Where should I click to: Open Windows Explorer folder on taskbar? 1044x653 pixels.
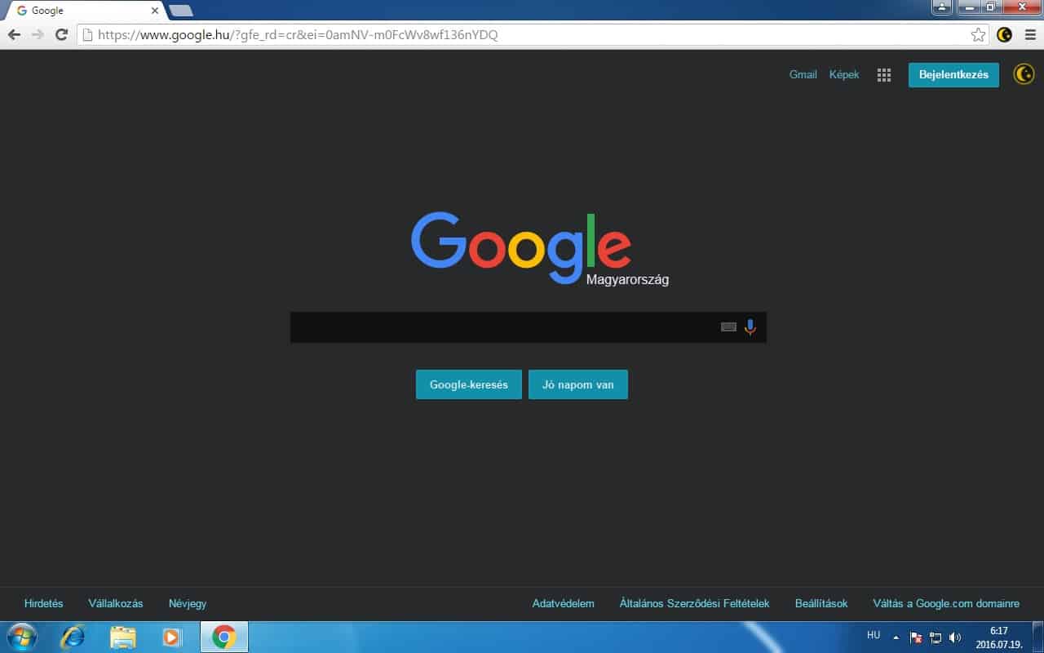tap(123, 637)
